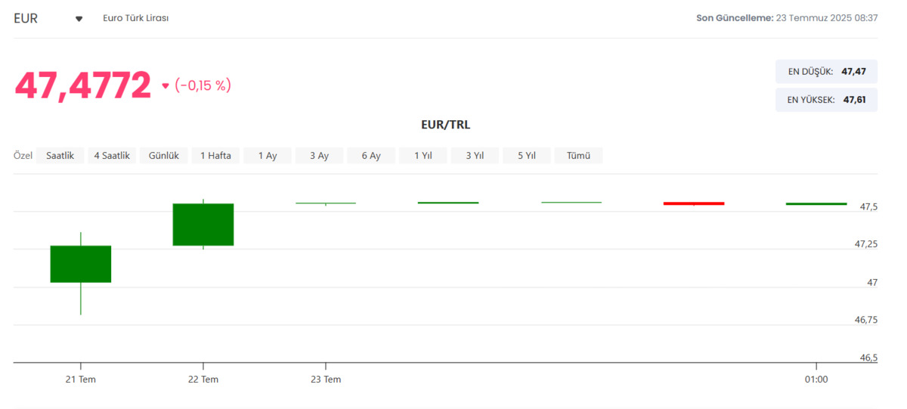The width and height of the screenshot is (907, 409).
Task: Click the 21 Tem date label
Action: [x=81, y=380]
